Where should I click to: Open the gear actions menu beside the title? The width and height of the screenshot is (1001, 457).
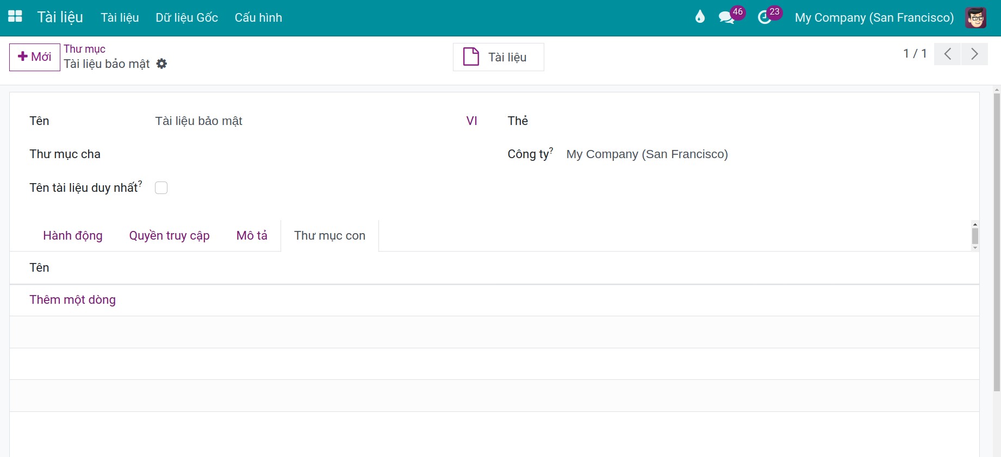161,64
